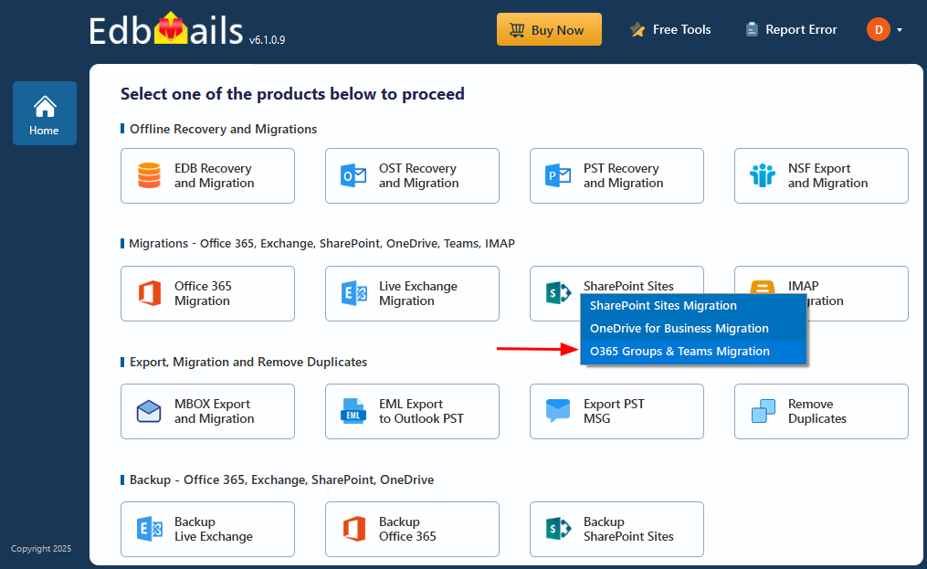Click the SharePoint Sites icon in Migrations

(x=558, y=293)
